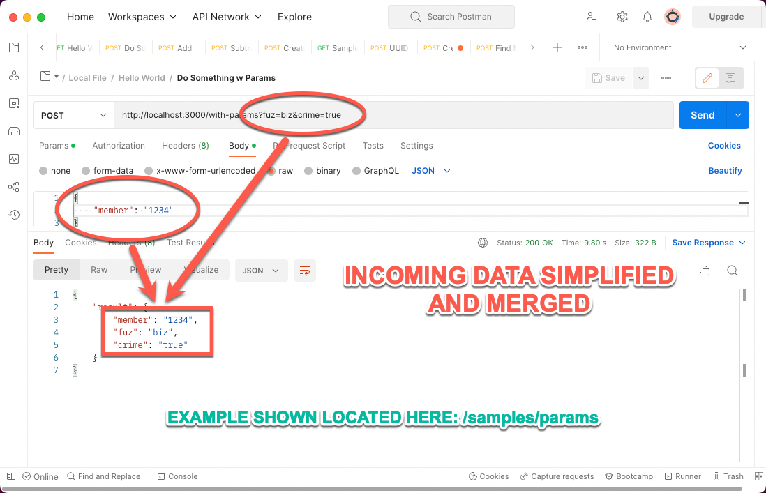The image size is (766, 493).
Task: Select x-www-form-urlencoded body option
Action: point(200,171)
